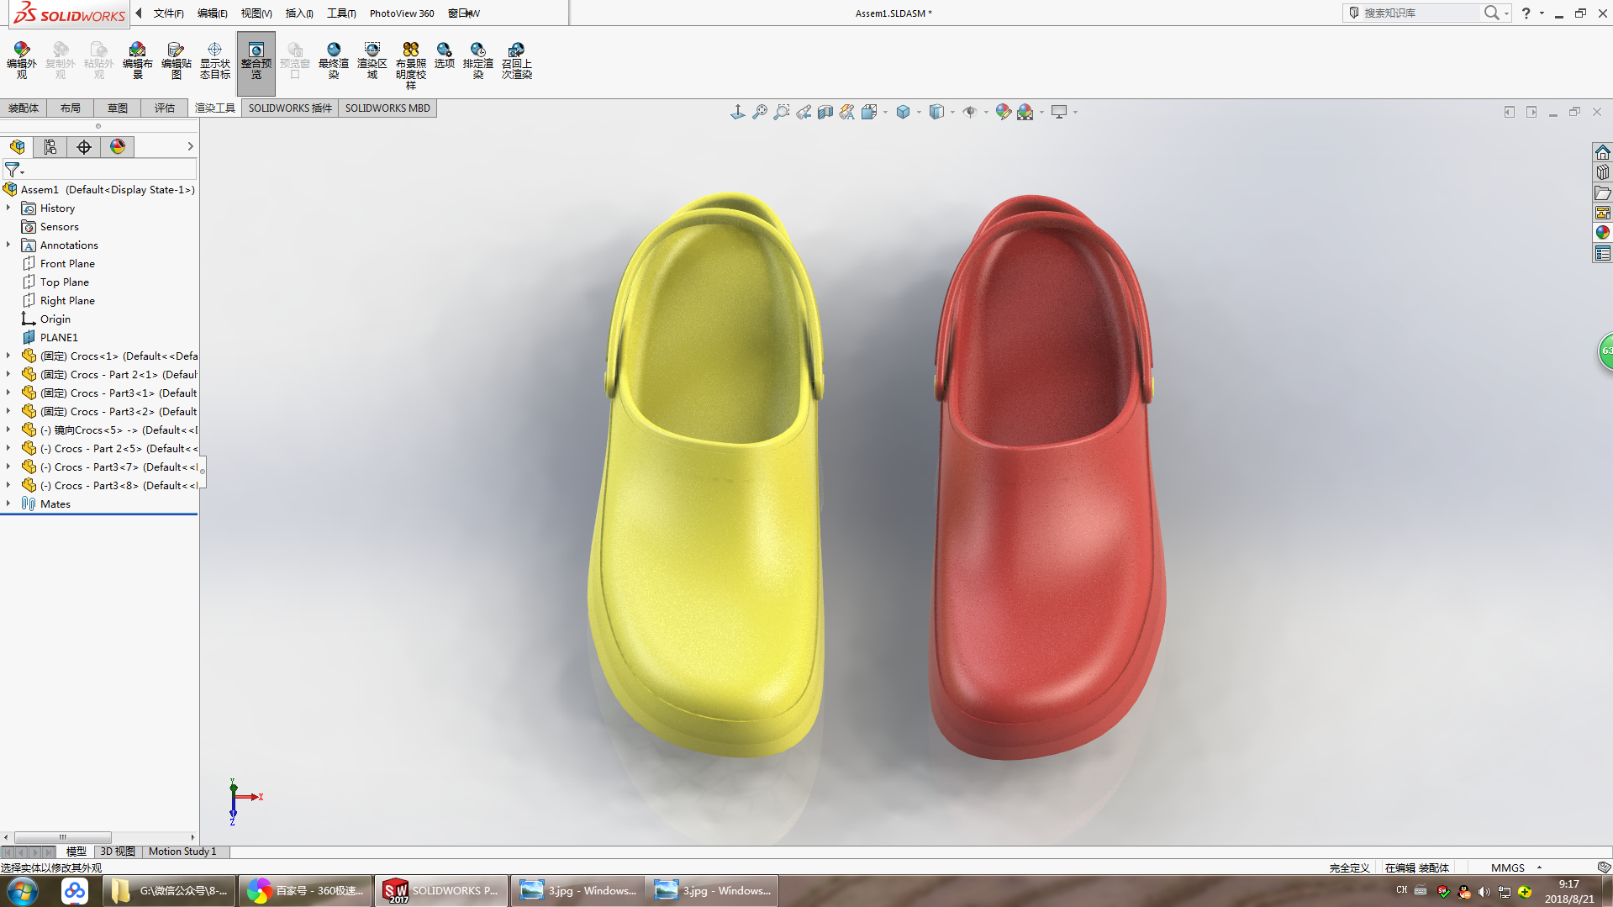This screenshot has height=907, width=1613.
Task: Click Schedule Render (排定渲染)
Action: click(x=478, y=61)
